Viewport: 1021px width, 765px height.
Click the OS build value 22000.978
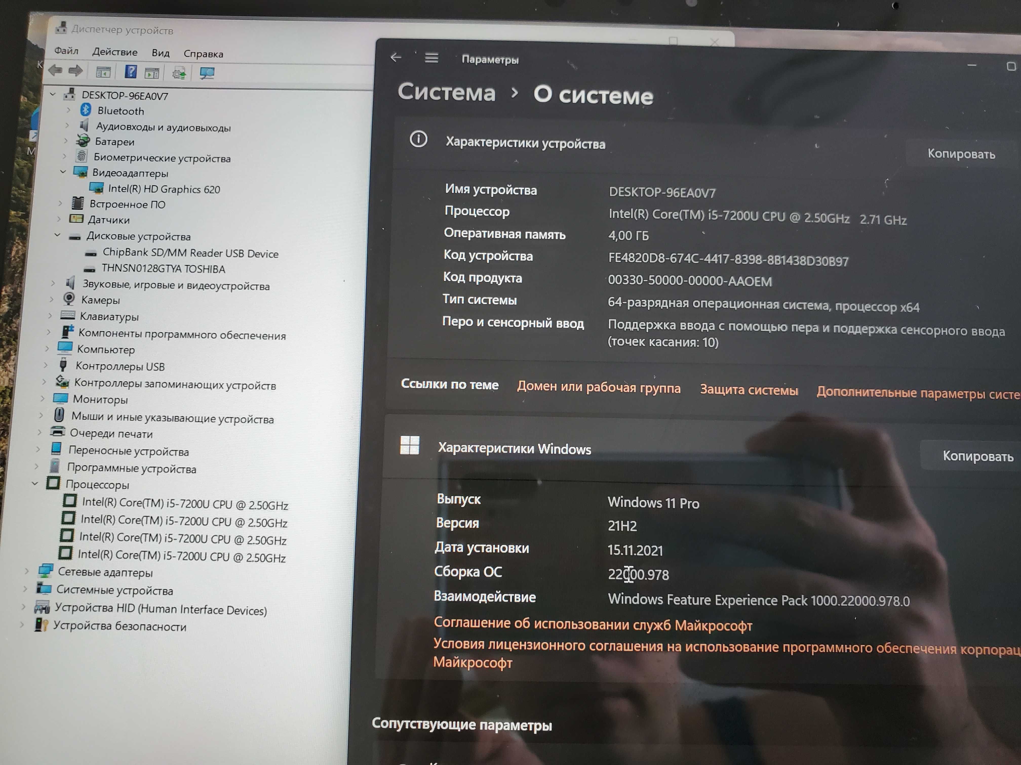tap(638, 574)
